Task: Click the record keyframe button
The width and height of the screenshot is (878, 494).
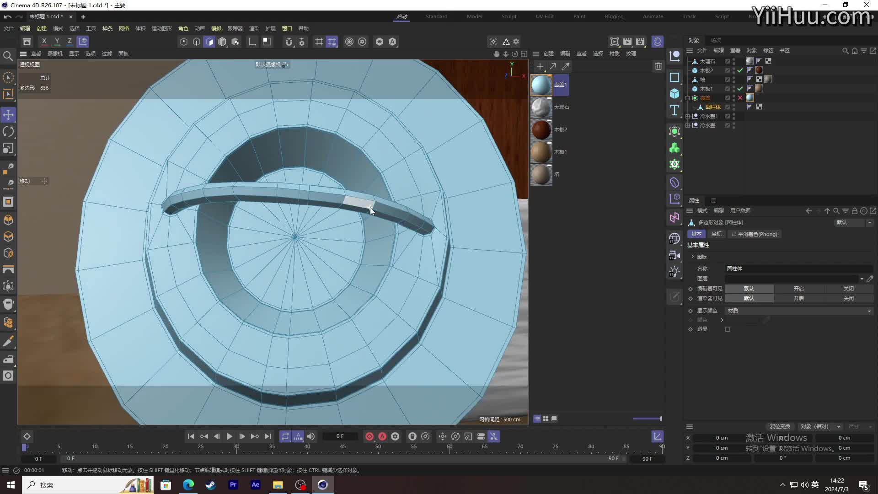Action: click(x=369, y=436)
